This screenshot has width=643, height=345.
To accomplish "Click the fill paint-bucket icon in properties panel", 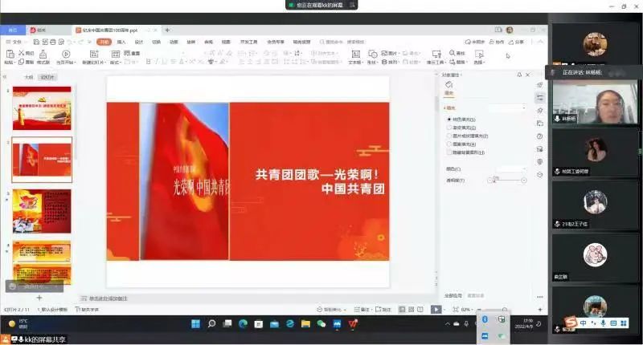I will (x=449, y=84).
